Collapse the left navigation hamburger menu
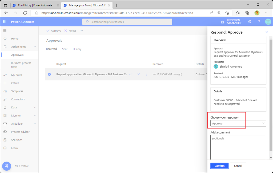The height and width of the screenshot is (173, 273). pos(5,30)
